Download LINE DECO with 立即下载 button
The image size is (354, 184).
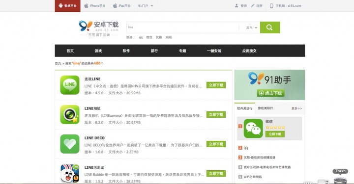[x=216, y=144]
